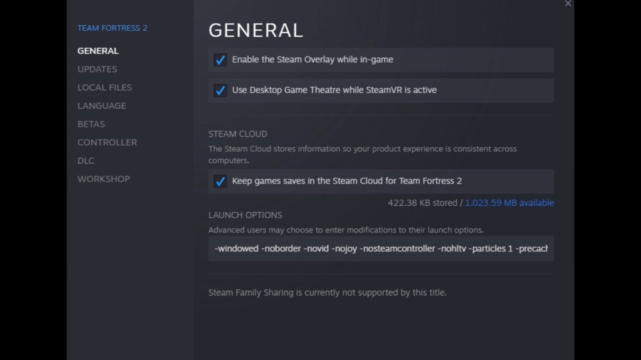
Task: Switch to the WORKSHOP tab
Action: (x=103, y=179)
